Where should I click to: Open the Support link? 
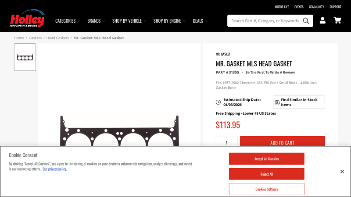pyautogui.click(x=335, y=7)
